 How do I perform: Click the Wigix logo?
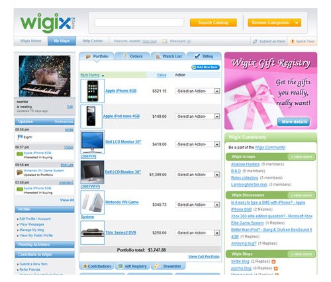click(x=48, y=23)
